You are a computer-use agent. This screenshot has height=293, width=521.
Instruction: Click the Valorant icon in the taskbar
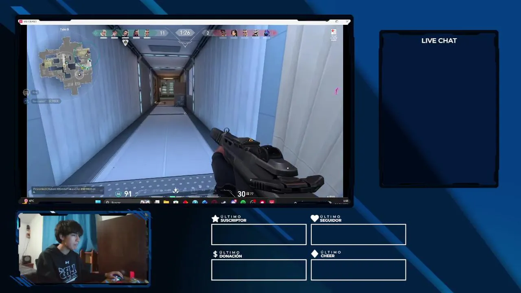click(x=272, y=202)
